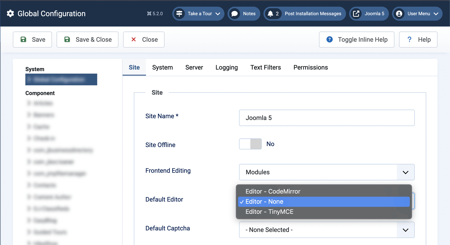Click the red X on Close
The image size is (450, 245).
click(134, 40)
